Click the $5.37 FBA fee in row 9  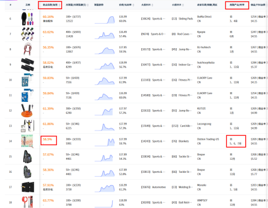click(254, 67)
